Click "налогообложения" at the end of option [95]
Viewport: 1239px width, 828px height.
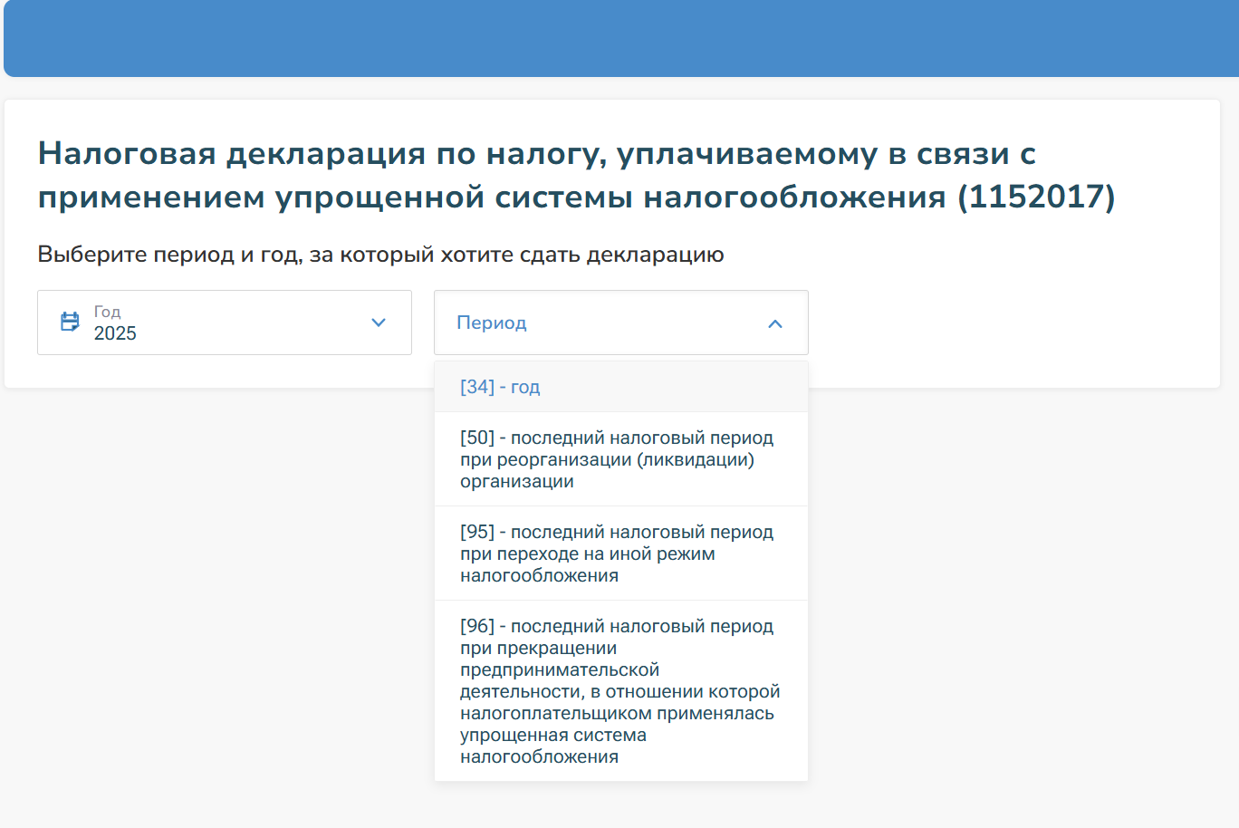click(539, 576)
